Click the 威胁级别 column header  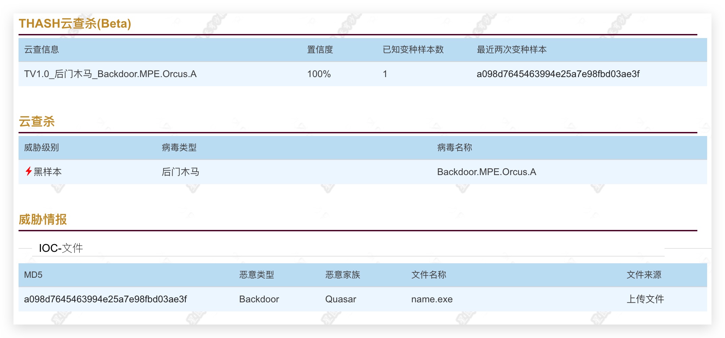coord(41,147)
